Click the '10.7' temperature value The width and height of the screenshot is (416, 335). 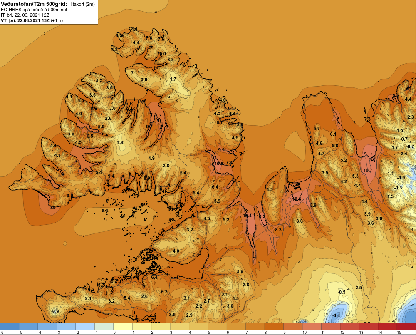[x=368, y=171]
